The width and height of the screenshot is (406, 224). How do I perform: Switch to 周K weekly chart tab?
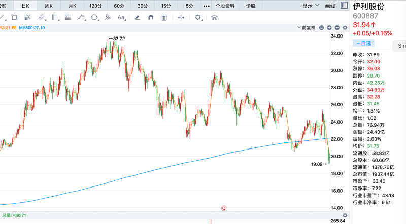(49, 6)
